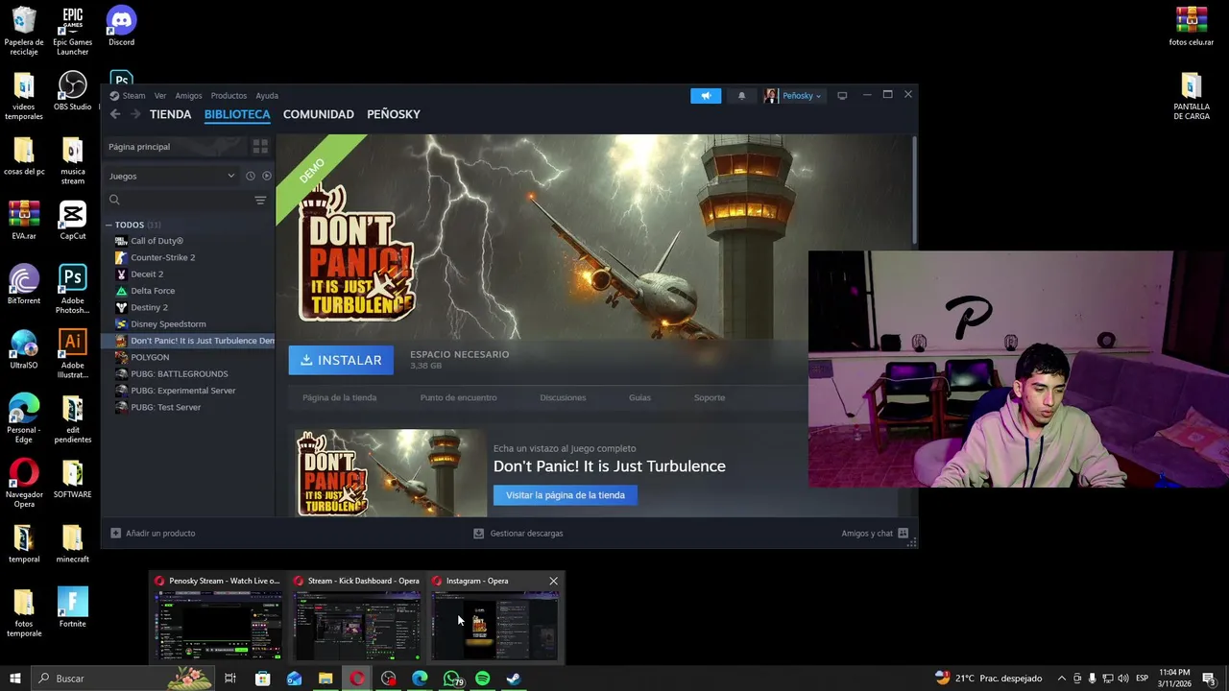Filter library by ready-to-play icon
1229x691 pixels.
pyautogui.click(x=267, y=176)
